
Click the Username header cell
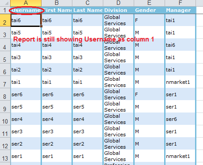pos(26,10)
